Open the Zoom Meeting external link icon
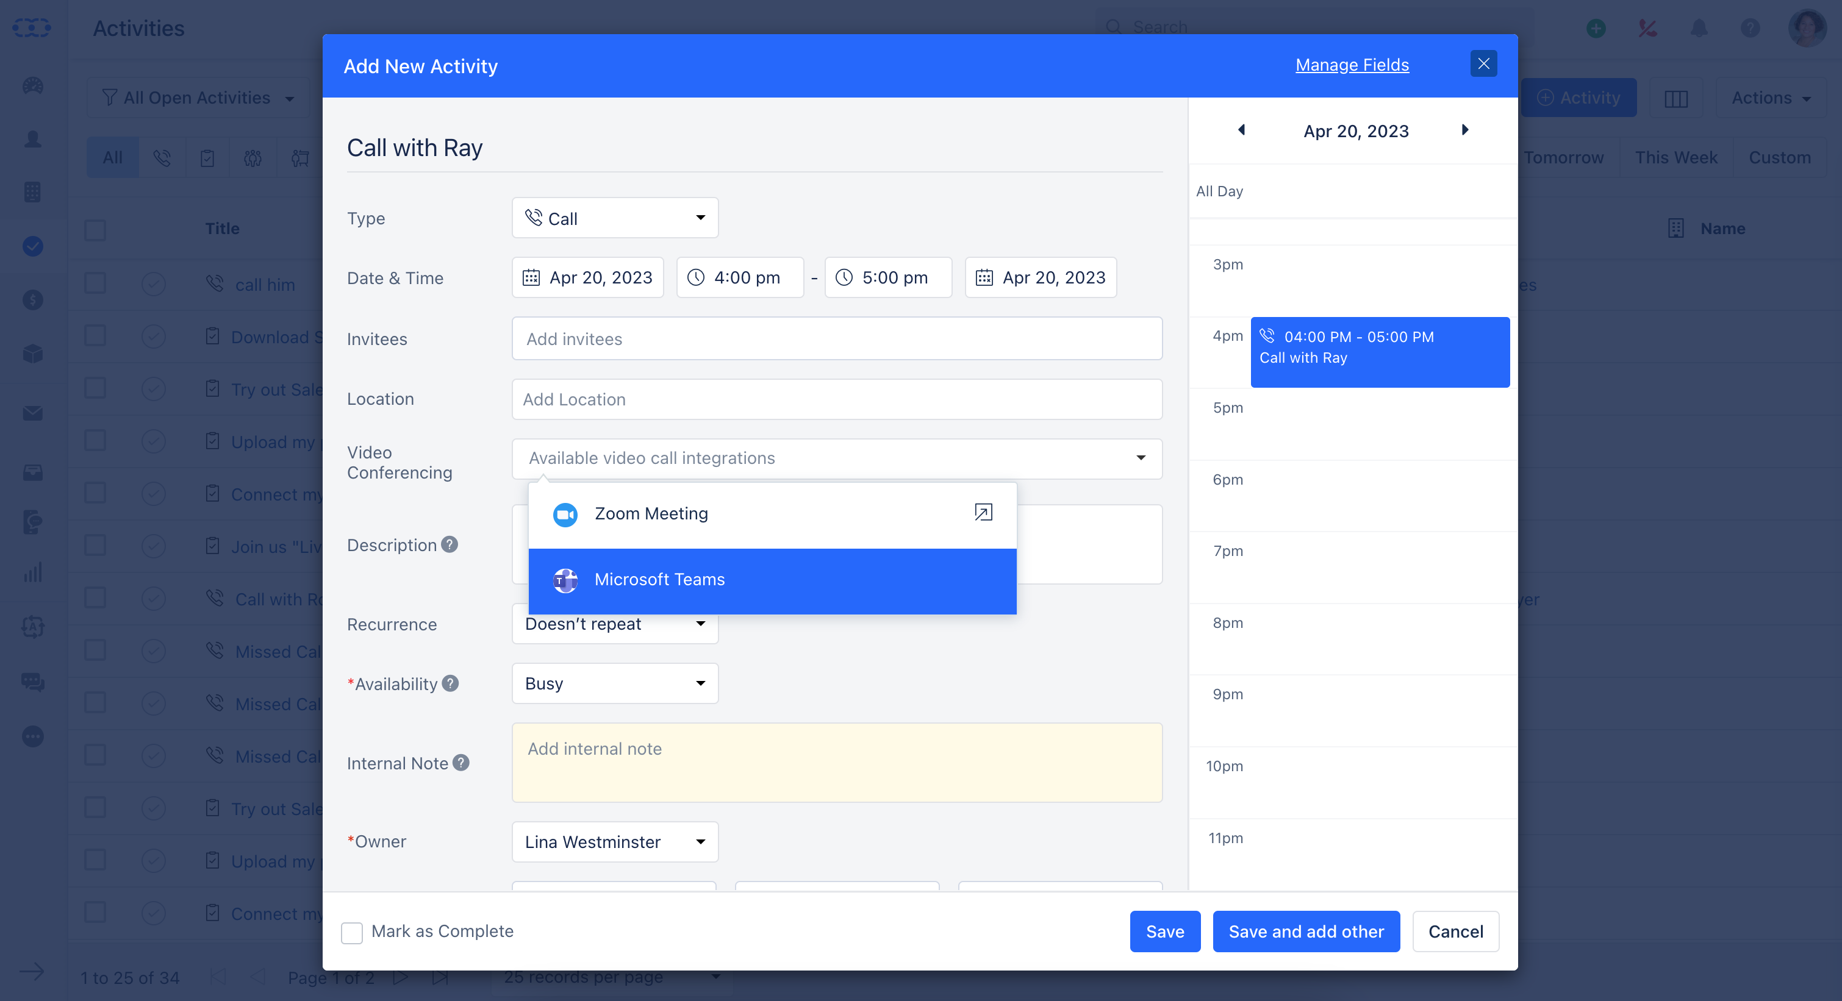The image size is (1842, 1001). pyautogui.click(x=983, y=512)
